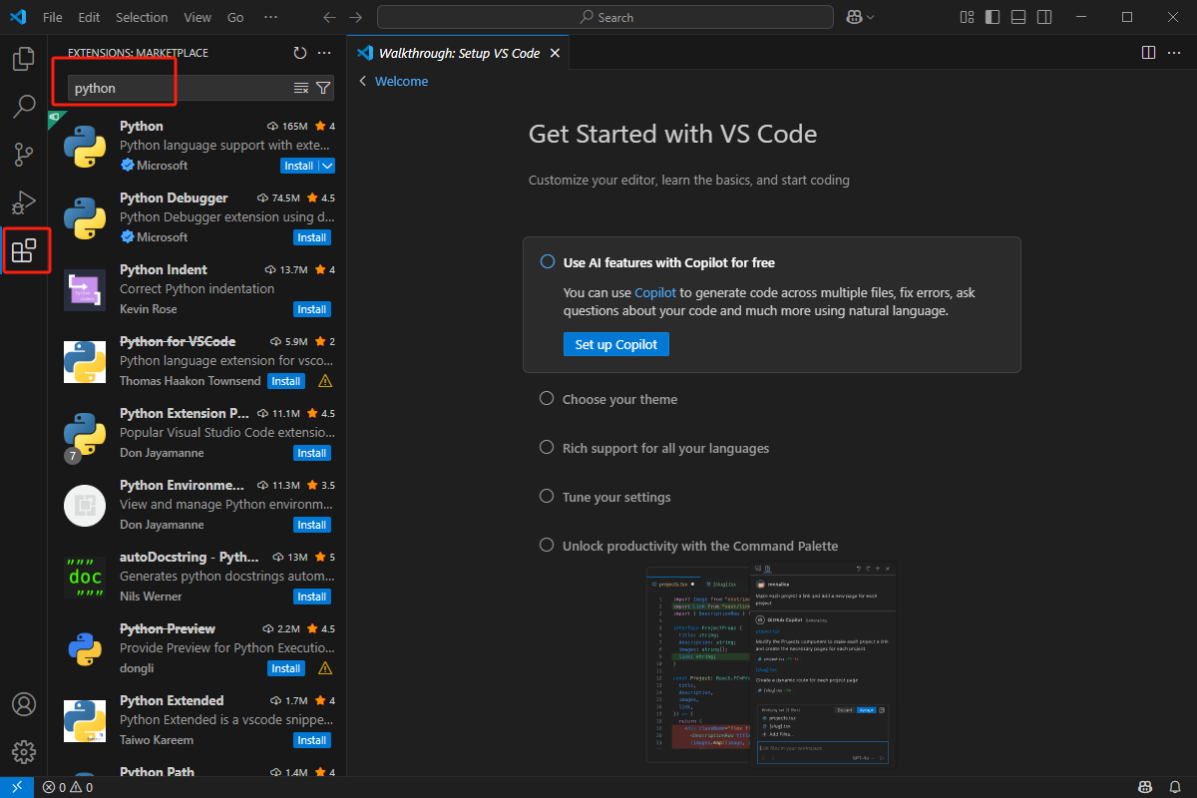Open the Accounts menu icon
1197x798 pixels.
24,703
